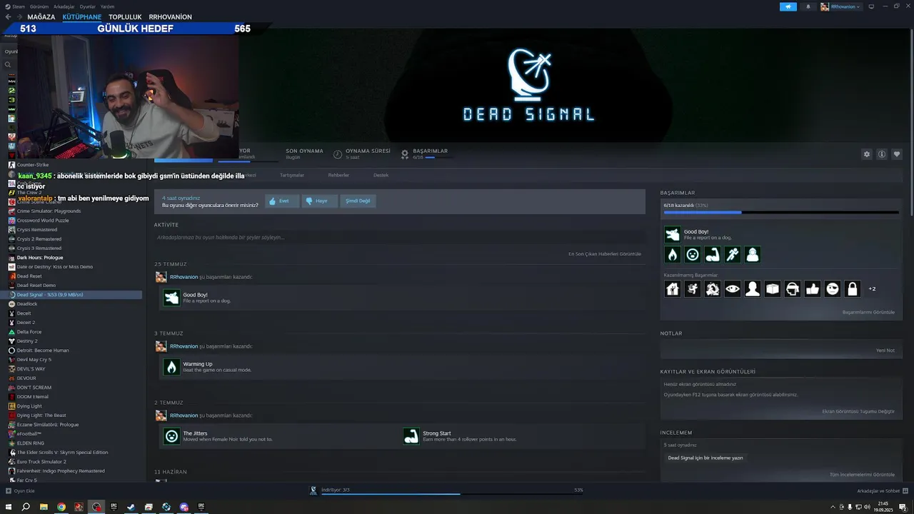This screenshot has height=514, width=914.
Task: Select DOOM Eternal in the library list
Action: (x=33, y=397)
